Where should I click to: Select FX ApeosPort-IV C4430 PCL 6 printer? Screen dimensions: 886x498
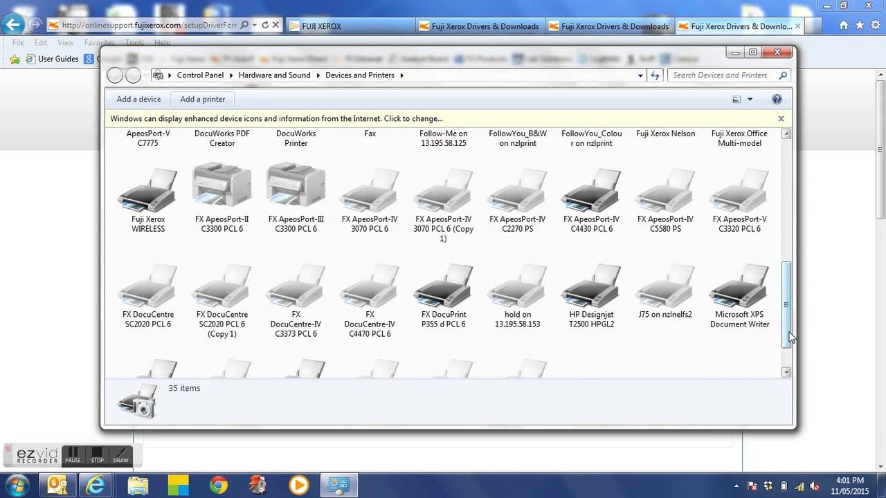(591, 200)
